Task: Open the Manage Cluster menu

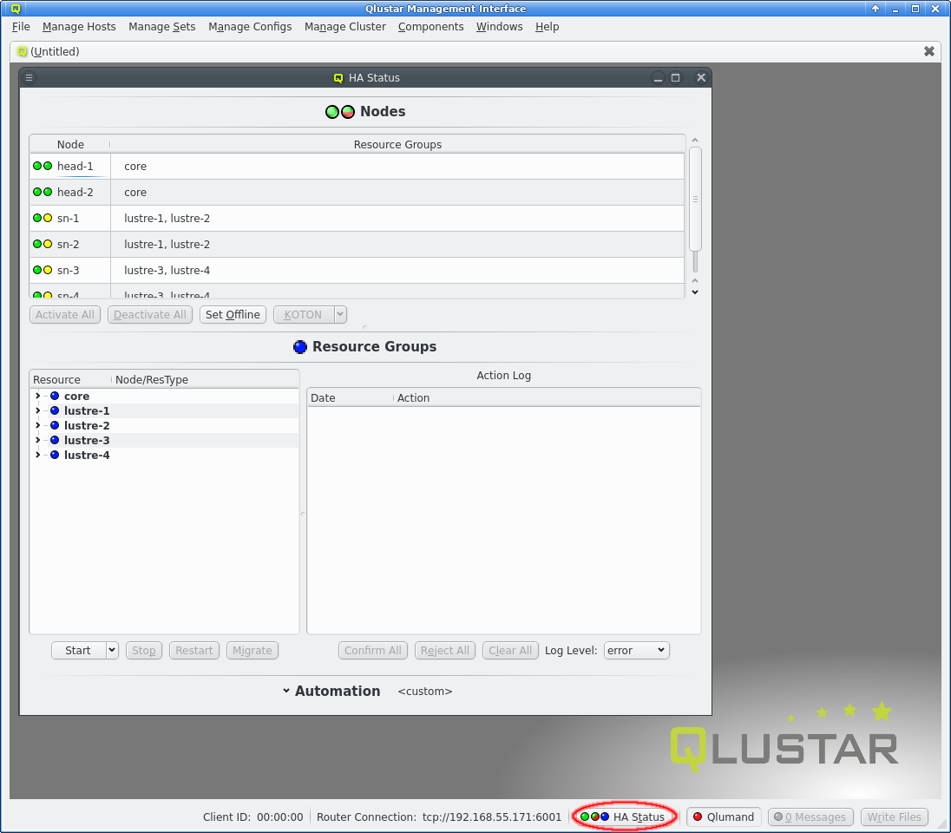Action: (x=345, y=27)
